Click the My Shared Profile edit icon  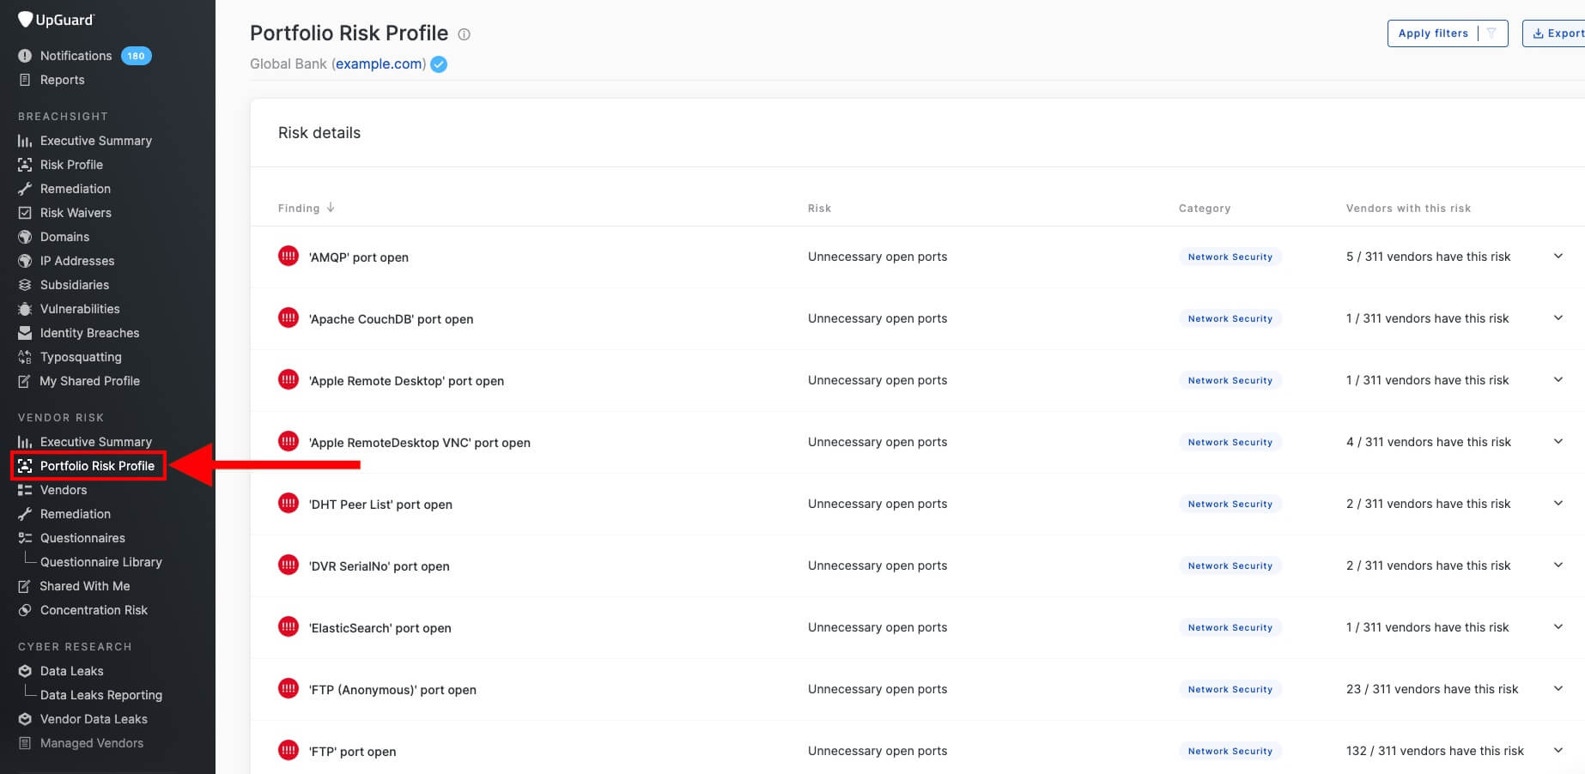click(25, 381)
